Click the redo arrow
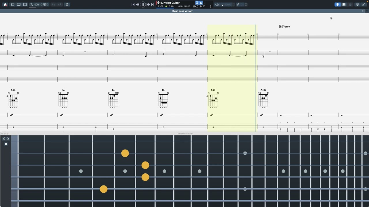This screenshot has height=207, width=369. pos(60,5)
